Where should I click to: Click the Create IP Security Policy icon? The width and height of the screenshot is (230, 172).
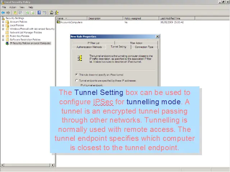(51, 13)
